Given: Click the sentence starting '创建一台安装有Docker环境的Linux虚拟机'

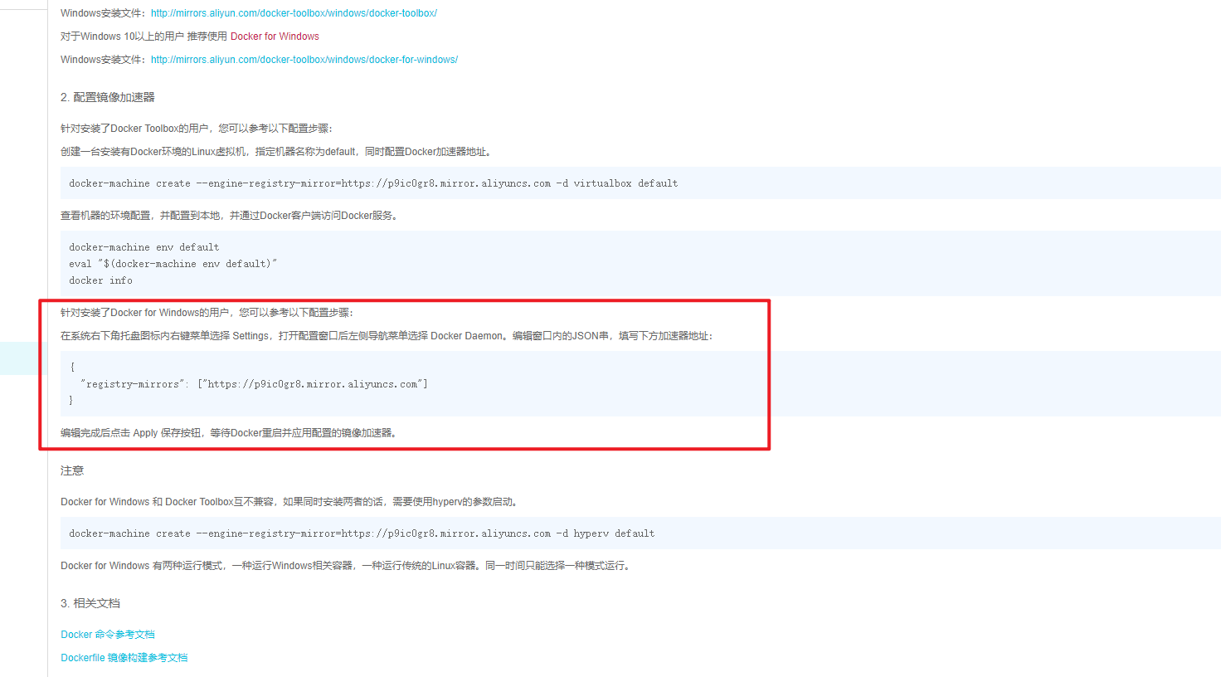Looking at the screenshot, I should pos(277,152).
